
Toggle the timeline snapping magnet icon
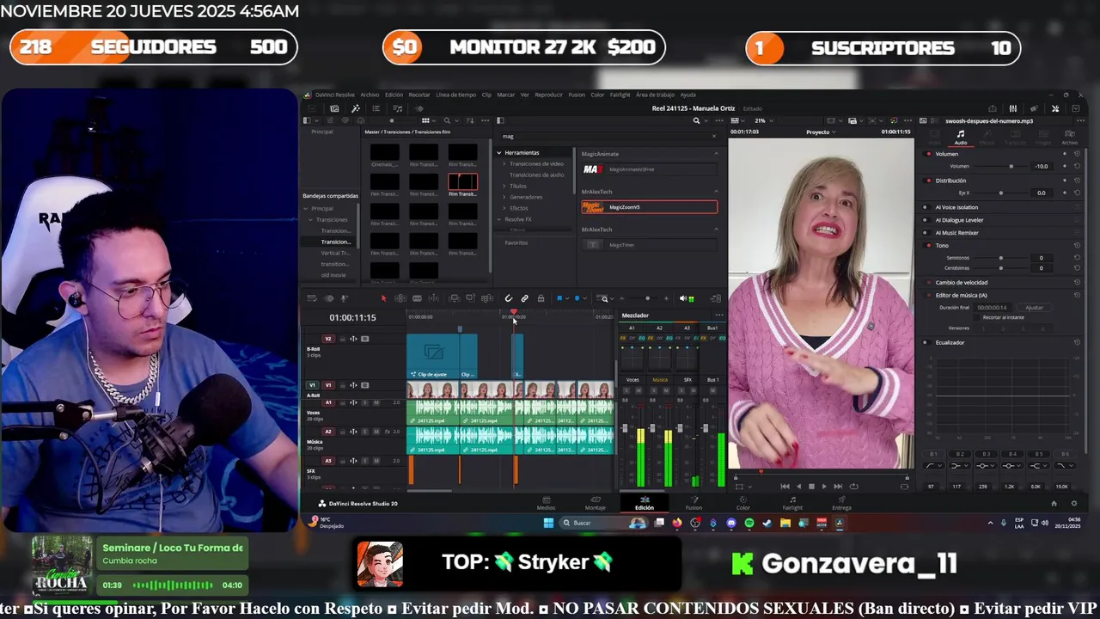tap(509, 298)
